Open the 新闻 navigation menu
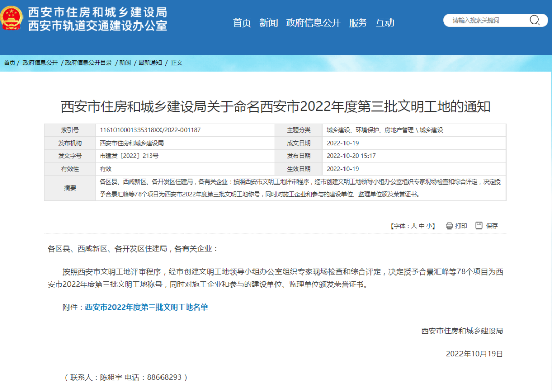Screen dimensions: 552x390 click(268, 23)
